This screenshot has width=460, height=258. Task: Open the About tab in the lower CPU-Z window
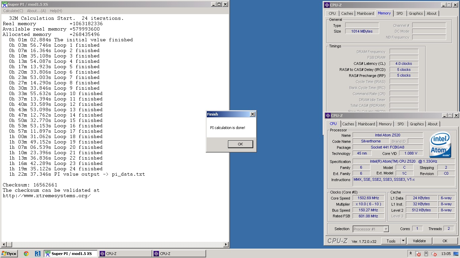pyautogui.click(x=432, y=124)
